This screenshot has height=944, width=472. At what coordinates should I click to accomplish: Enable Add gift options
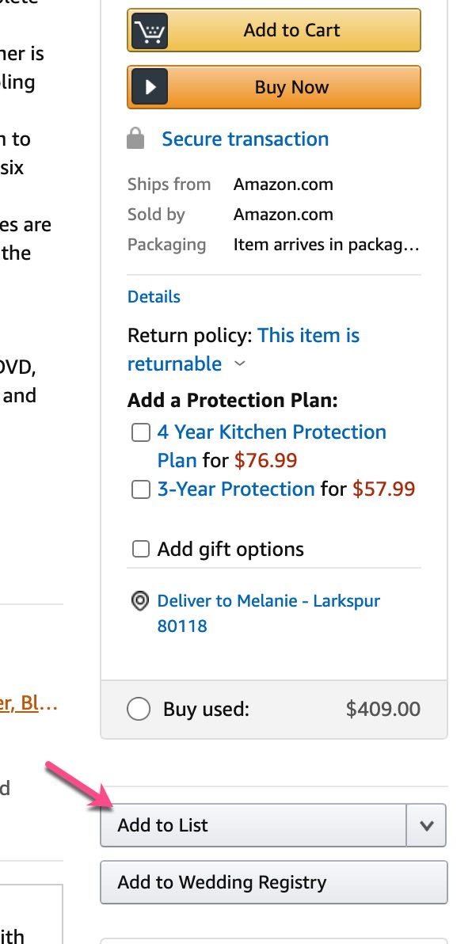(x=140, y=548)
